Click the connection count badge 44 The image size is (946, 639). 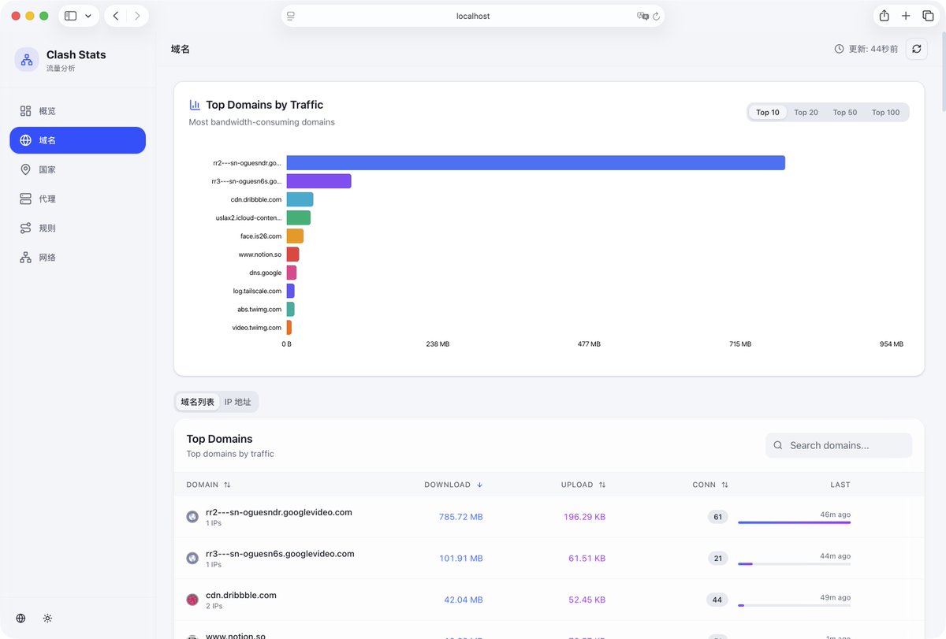coord(717,600)
